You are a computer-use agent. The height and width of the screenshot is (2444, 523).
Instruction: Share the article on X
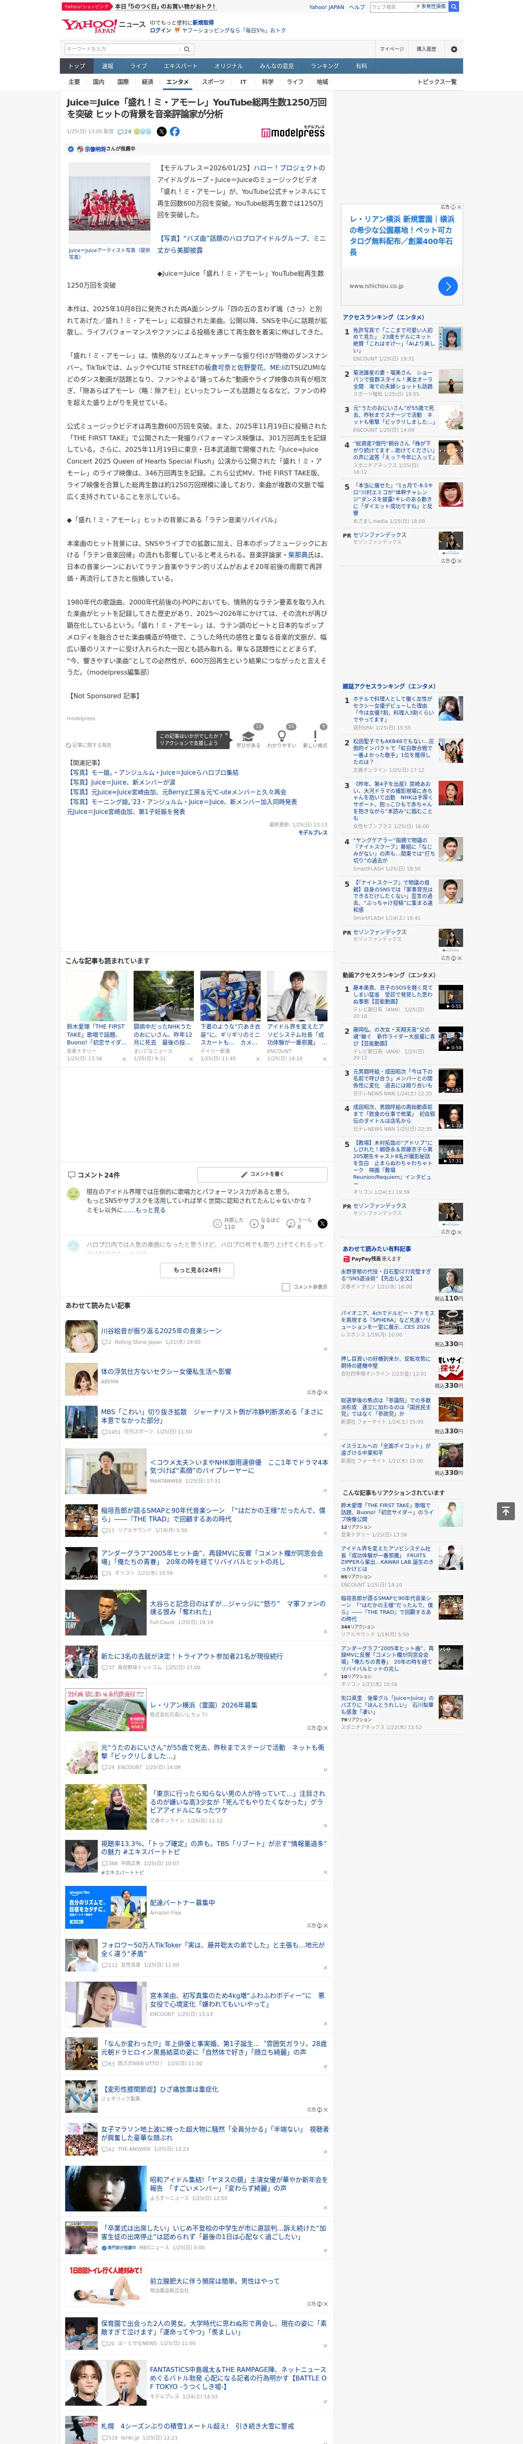161,132
